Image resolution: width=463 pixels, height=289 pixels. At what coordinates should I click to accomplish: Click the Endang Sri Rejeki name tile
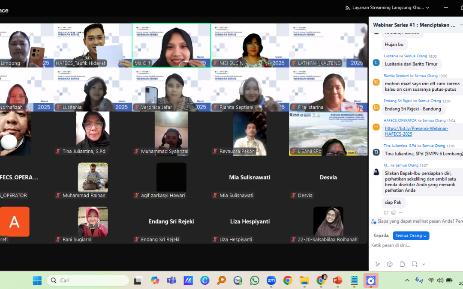171,221
